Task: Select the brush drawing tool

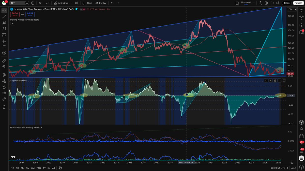Action: [4, 41]
